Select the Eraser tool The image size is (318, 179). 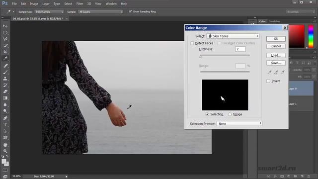coord(5,91)
